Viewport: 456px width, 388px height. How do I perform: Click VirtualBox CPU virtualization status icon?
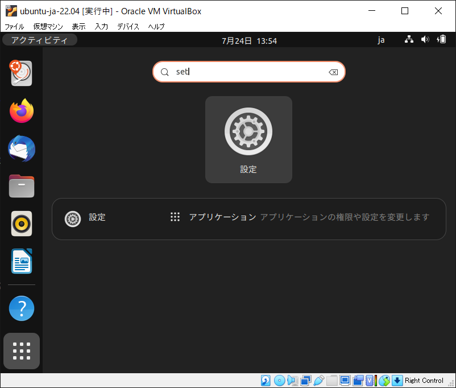tap(371, 381)
